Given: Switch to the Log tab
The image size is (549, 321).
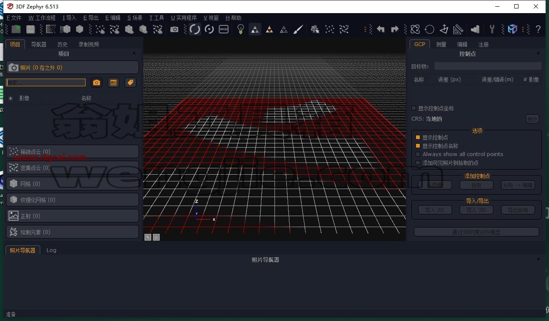Looking at the screenshot, I should (51, 250).
